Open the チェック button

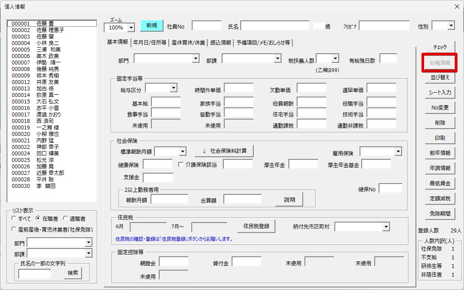[440, 47]
